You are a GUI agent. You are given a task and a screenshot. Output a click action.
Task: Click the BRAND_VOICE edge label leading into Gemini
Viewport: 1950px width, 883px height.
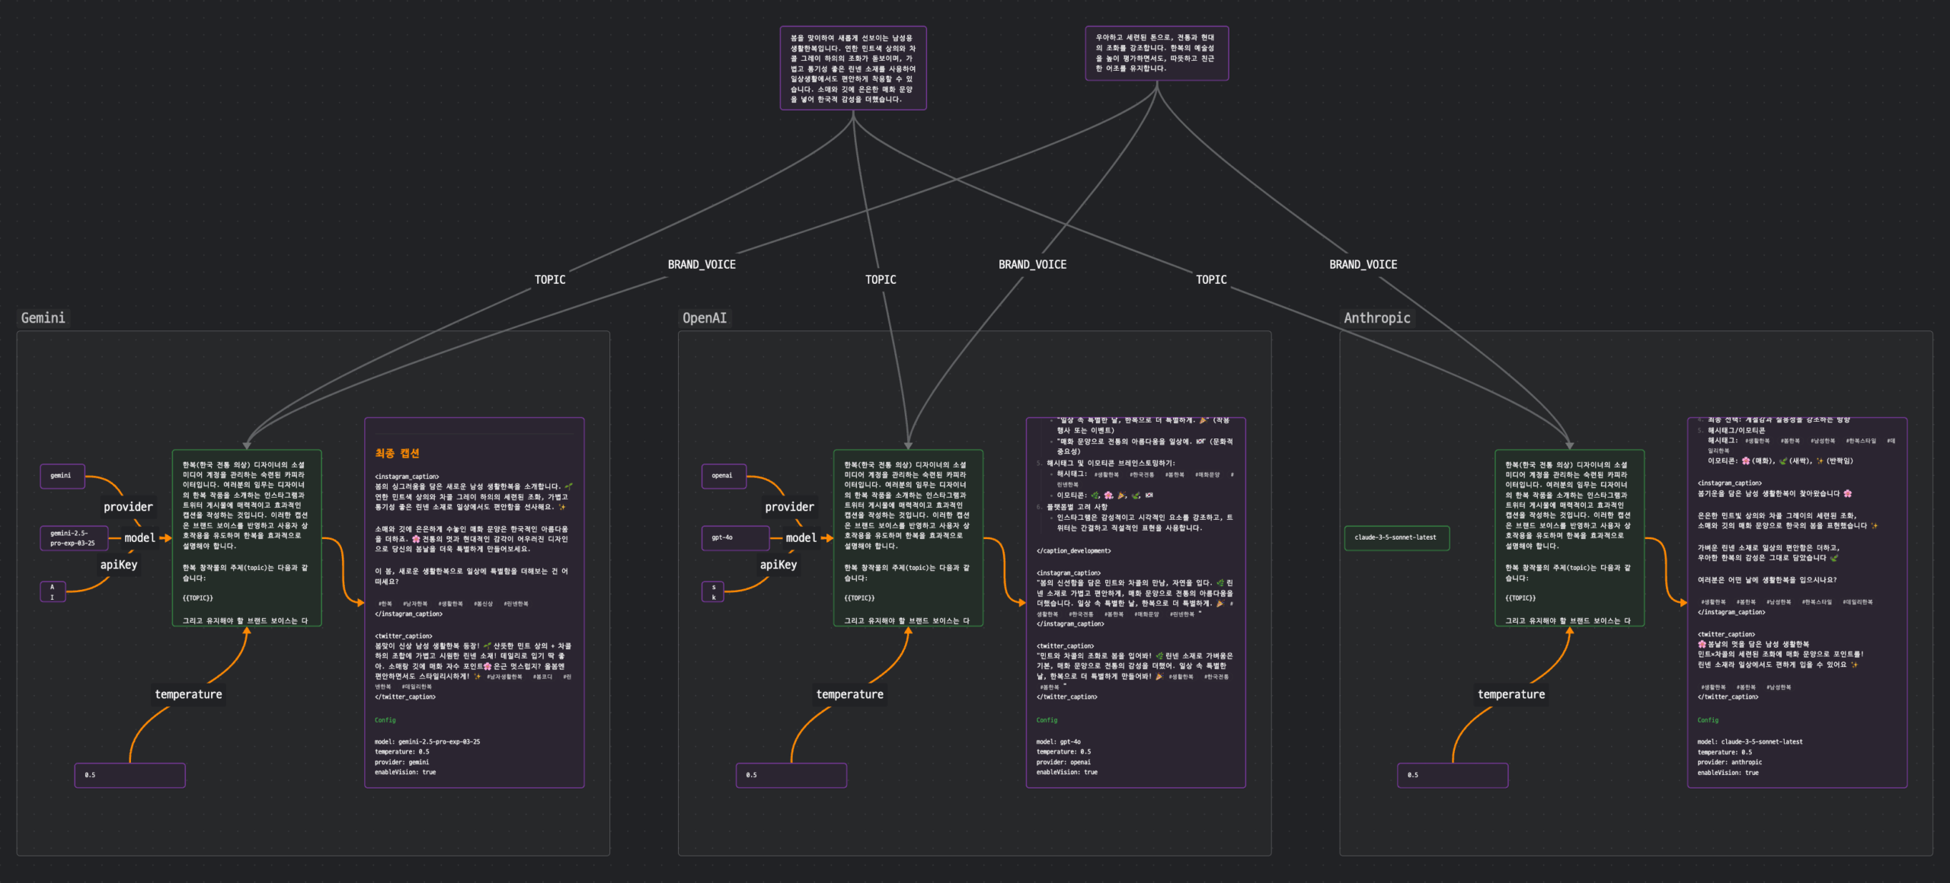pos(702,265)
